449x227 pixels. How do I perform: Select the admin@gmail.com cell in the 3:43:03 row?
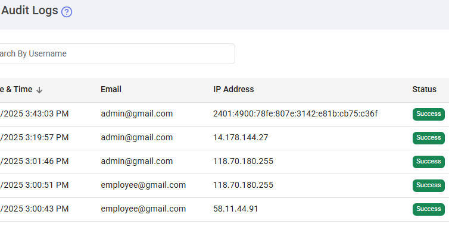click(136, 113)
